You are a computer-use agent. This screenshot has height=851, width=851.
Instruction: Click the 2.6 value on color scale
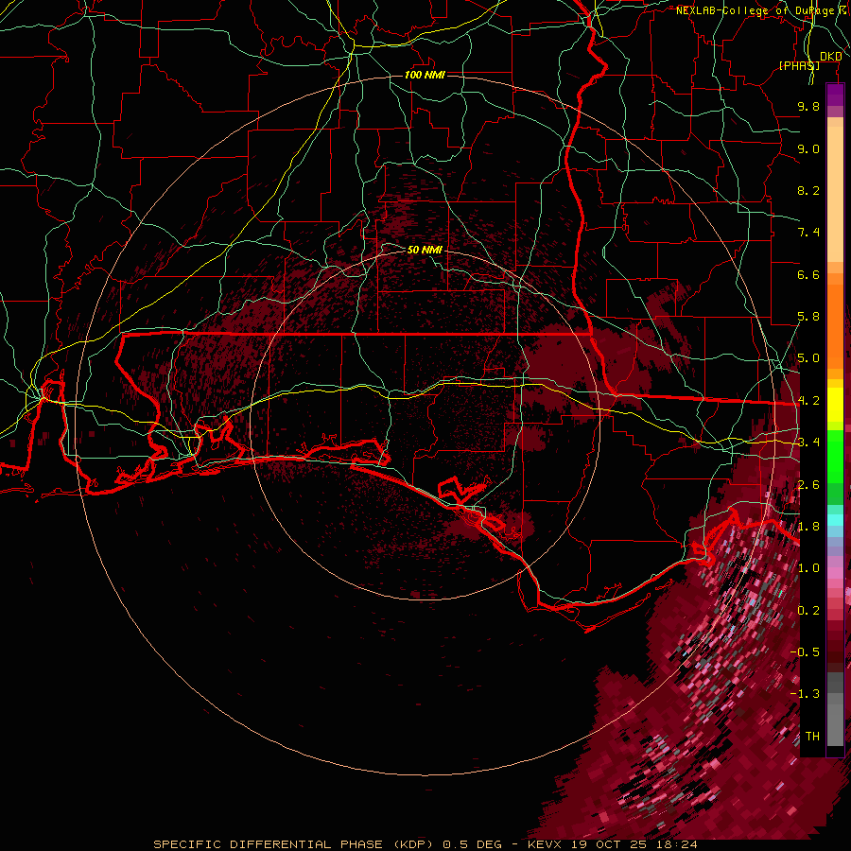pos(808,485)
